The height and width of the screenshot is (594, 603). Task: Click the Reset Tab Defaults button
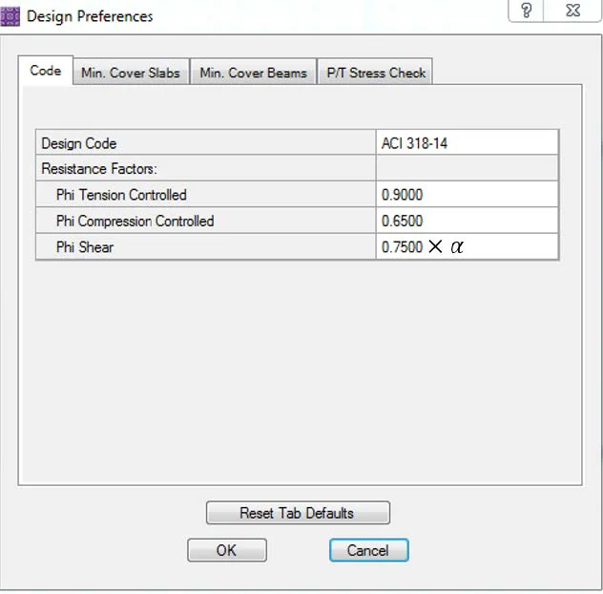tap(298, 513)
